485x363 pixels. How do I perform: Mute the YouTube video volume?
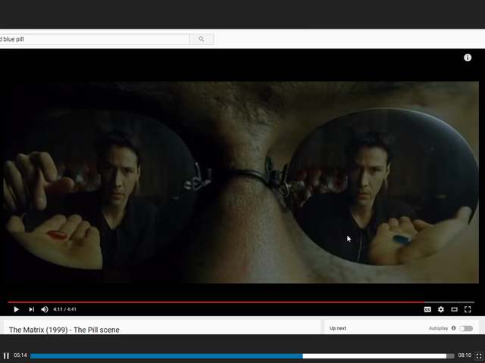pos(45,309)
